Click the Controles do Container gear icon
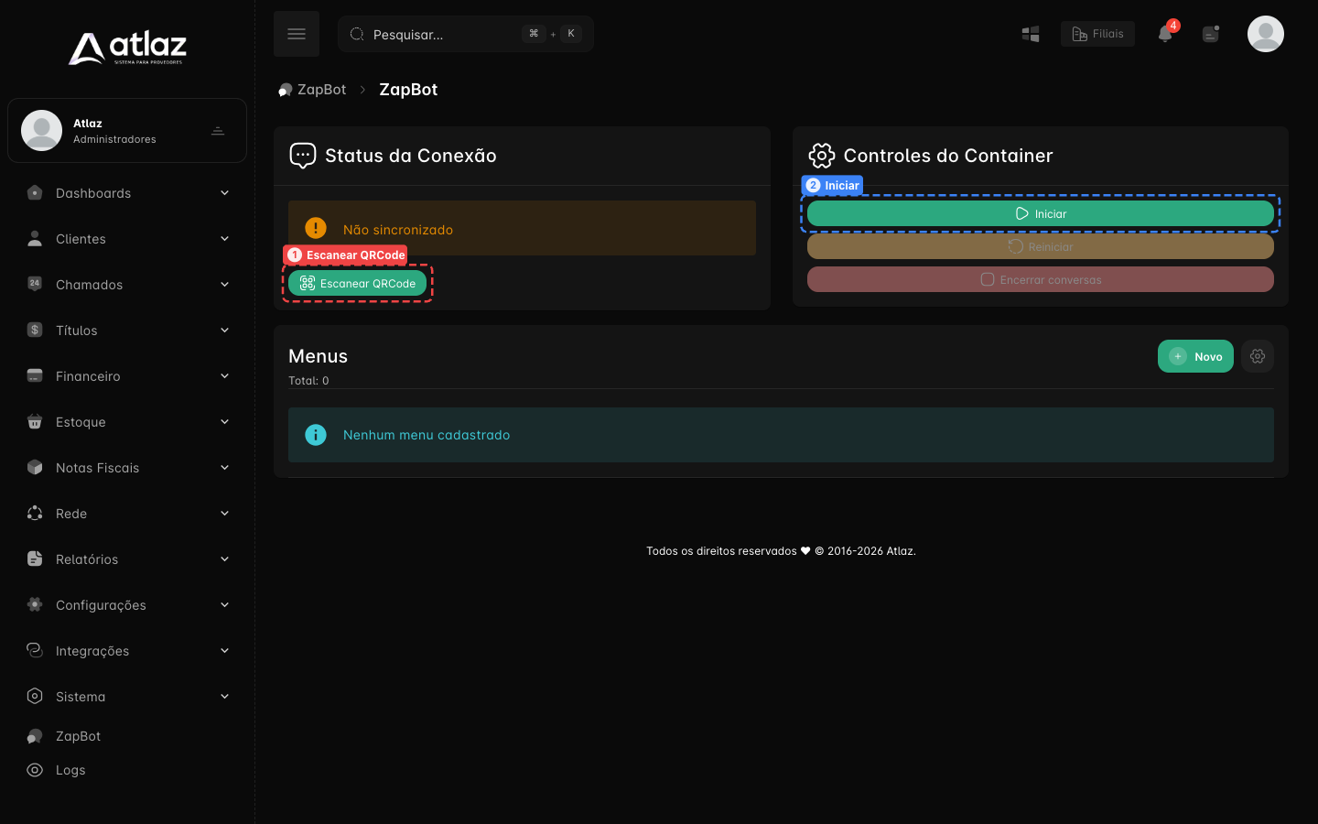Image resolution: width=1318 pixels, height=824 pixels. pyautogui.click(x=822, y=156)
